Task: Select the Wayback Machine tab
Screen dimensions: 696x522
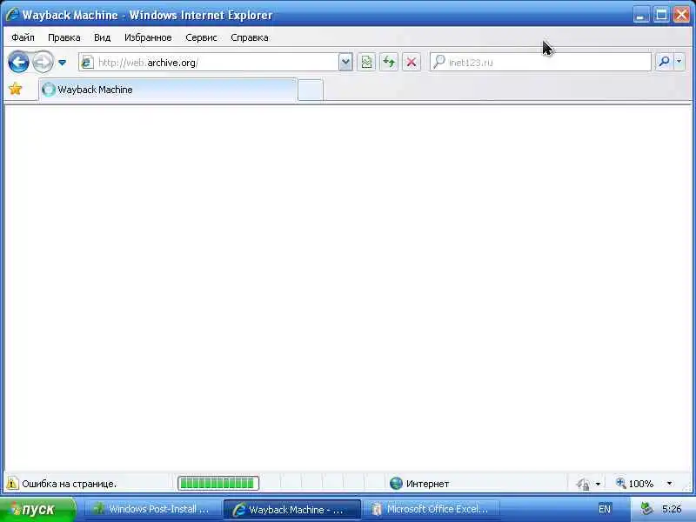Action: 168,90
